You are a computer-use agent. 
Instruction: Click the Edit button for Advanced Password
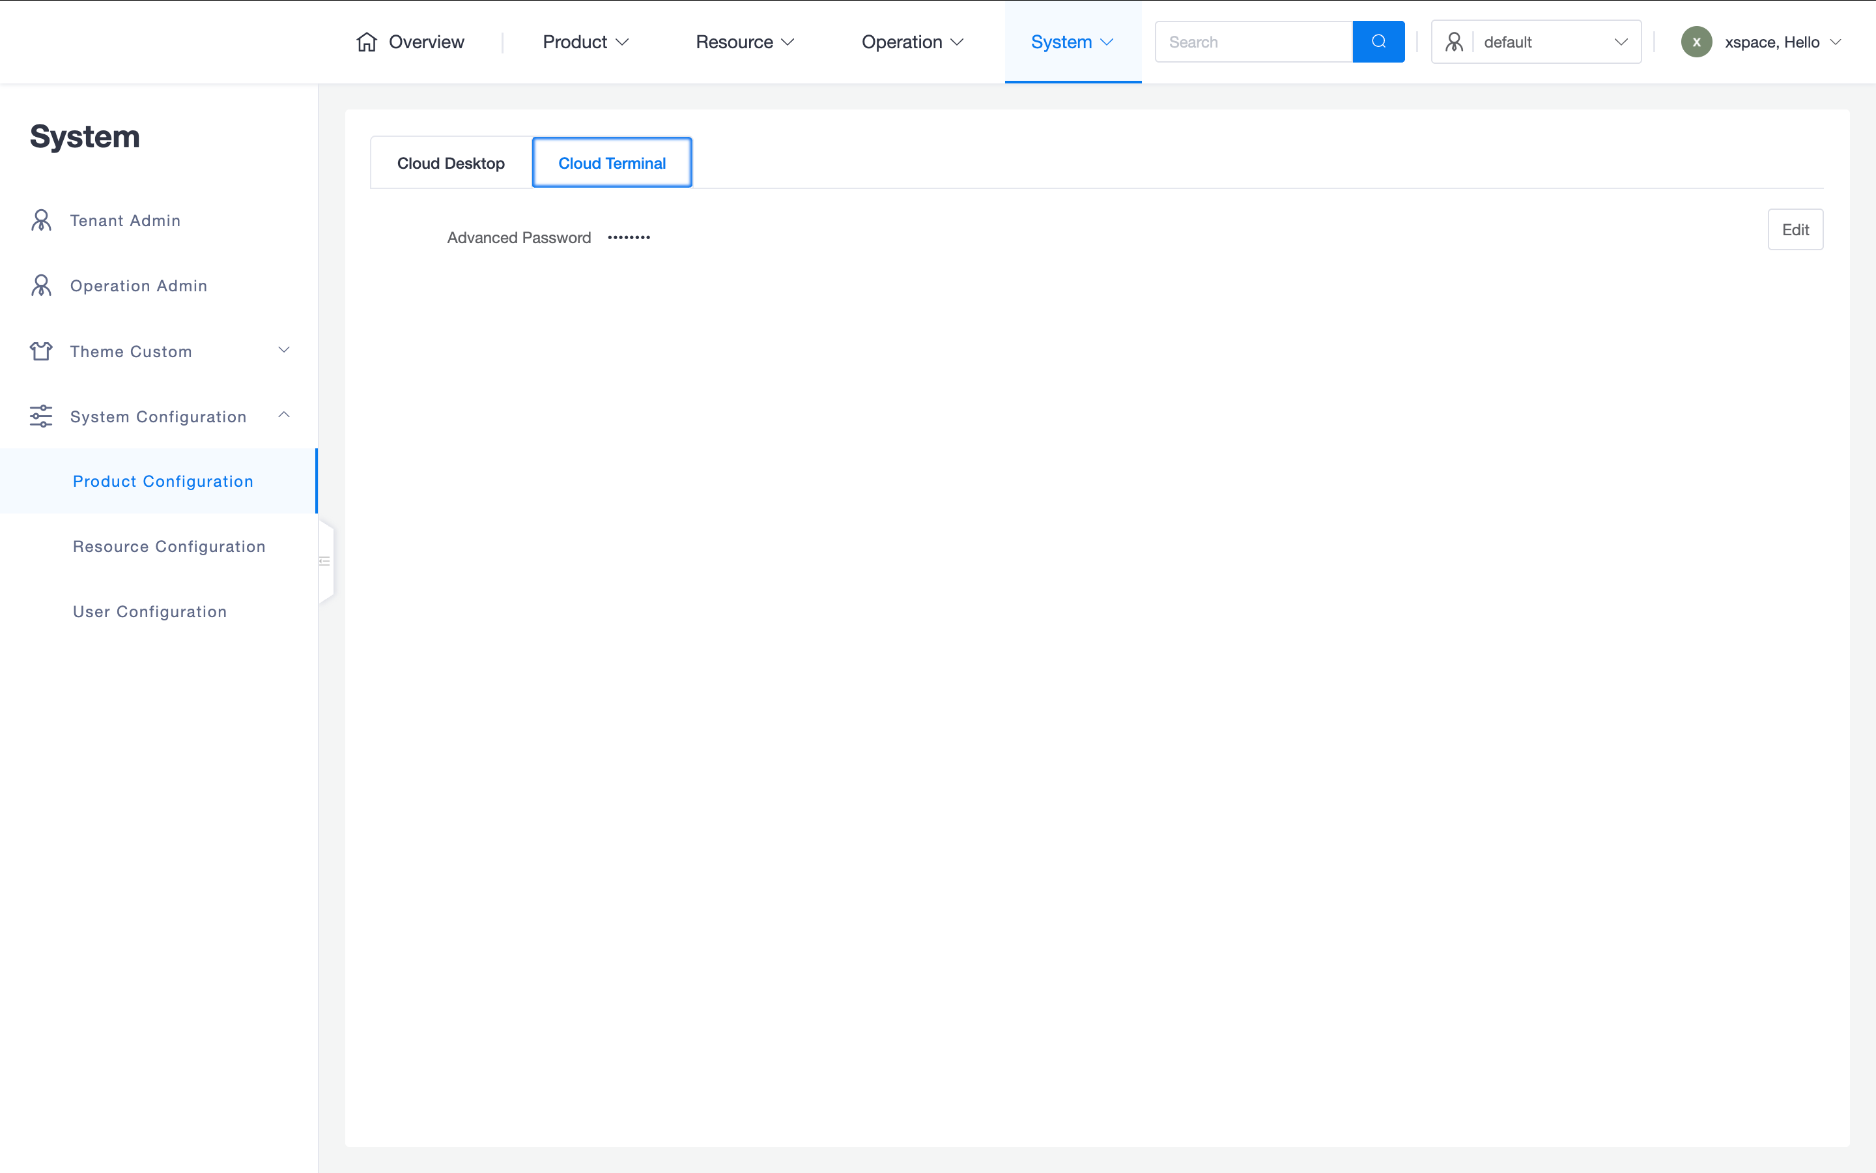point(1795,229)
